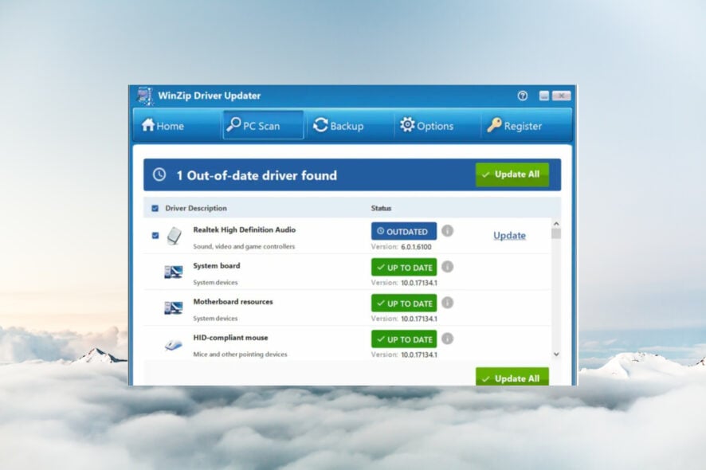Viewport: 706px width, 470px height.
Task: Click the top Update All button
Action: [512, 174]
